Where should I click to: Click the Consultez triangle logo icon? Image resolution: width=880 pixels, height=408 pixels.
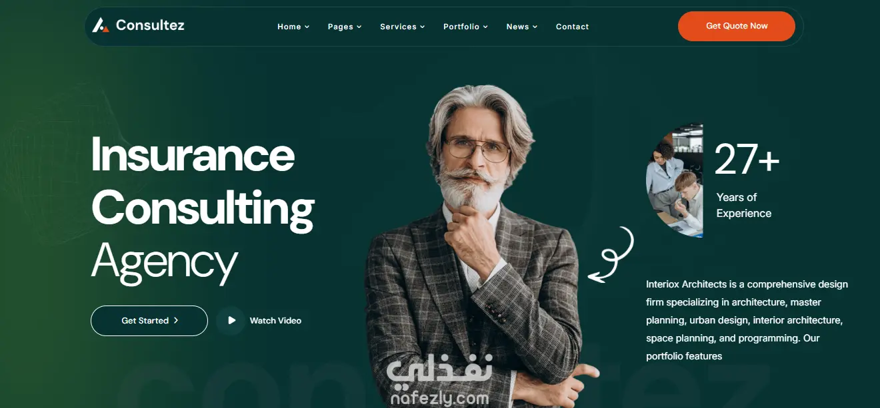(100, 25)
